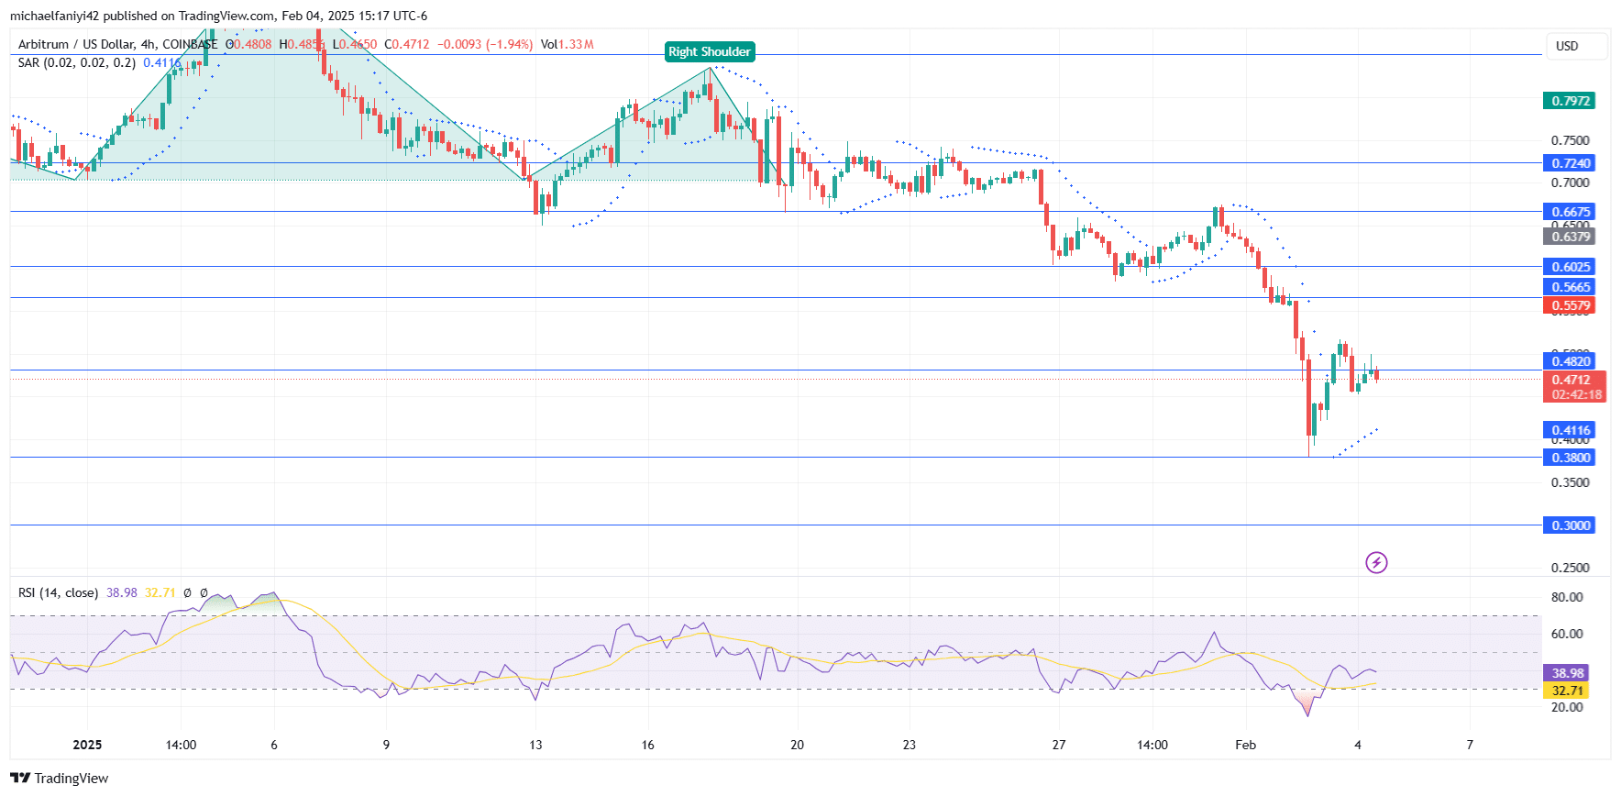Click the 0.5665 price level label
1621x796 pixels.
(1570, 287)
